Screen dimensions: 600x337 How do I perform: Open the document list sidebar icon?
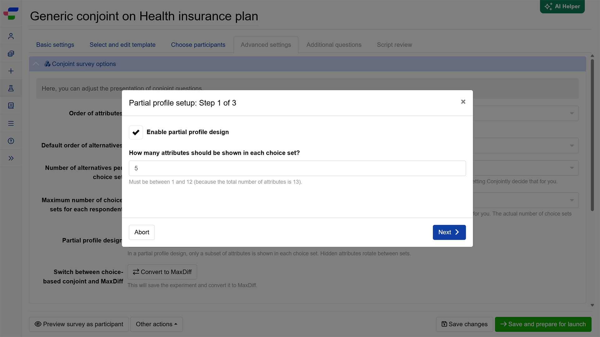click(11, 106)
